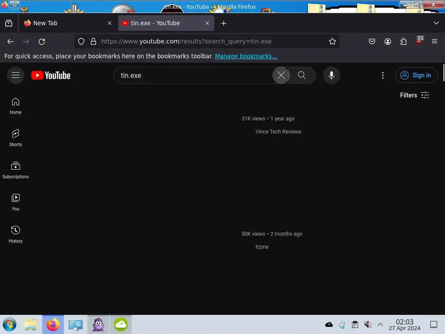Screen dimensions: 445x334
Task: Open the search Filters panel
Action: click(415, 95)
